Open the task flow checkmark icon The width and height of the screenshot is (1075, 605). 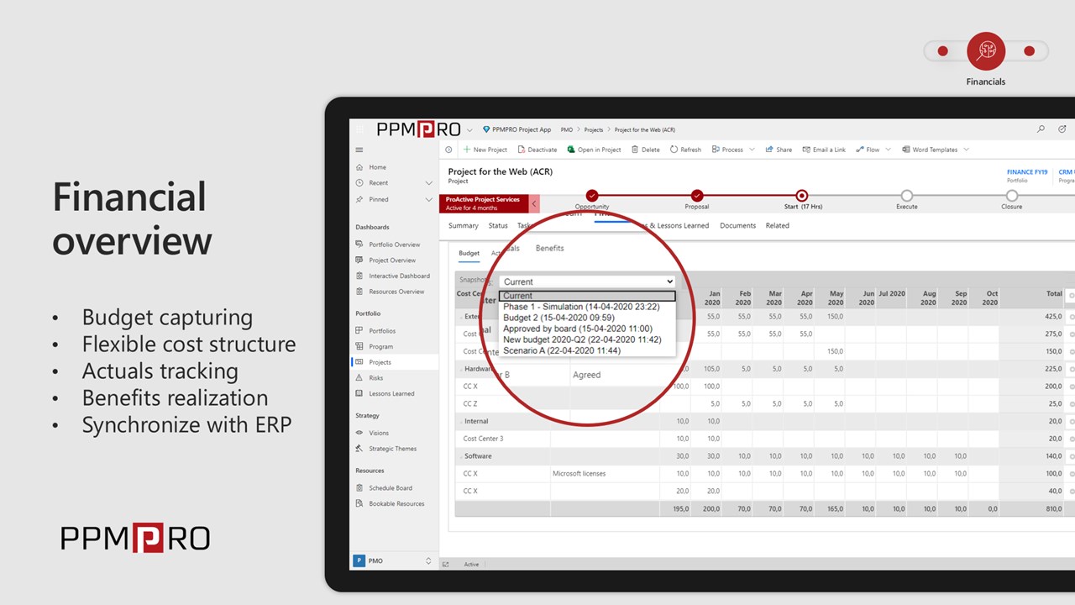1062,129
